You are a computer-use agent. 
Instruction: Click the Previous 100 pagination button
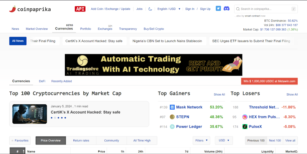(x=256, y=141)
